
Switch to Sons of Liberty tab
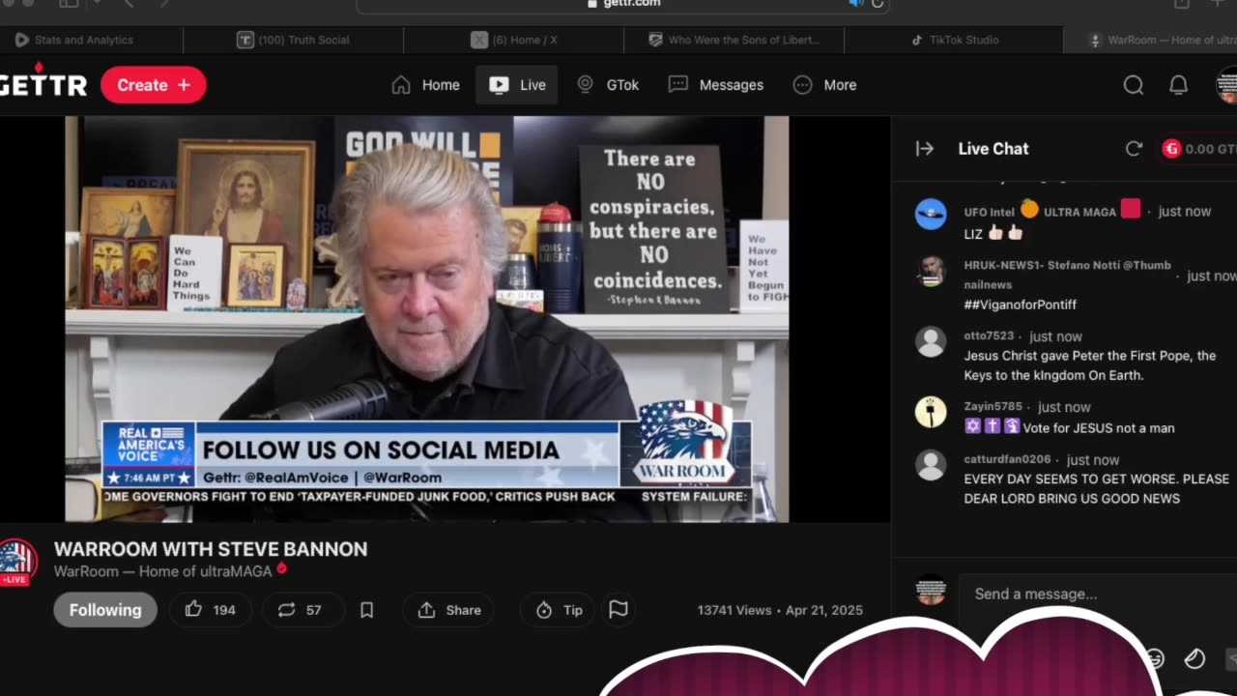(x=734, y=40)
